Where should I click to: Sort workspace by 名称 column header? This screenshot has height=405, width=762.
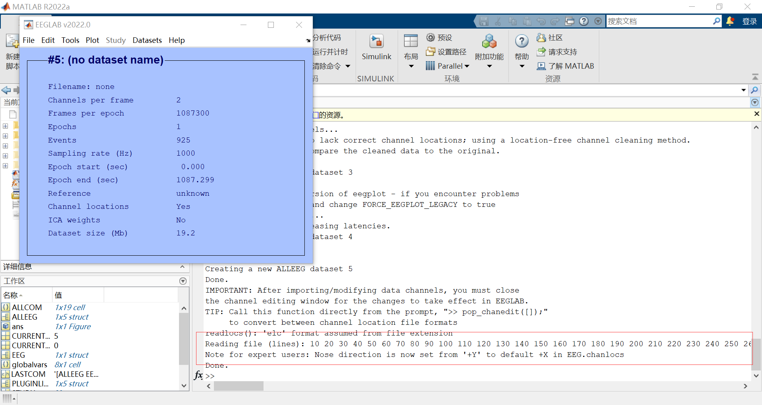tap(26, 295)
